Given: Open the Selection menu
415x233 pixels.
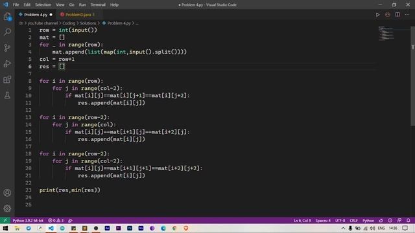Looking at the screenshot, I should click(x=43, y=5).
